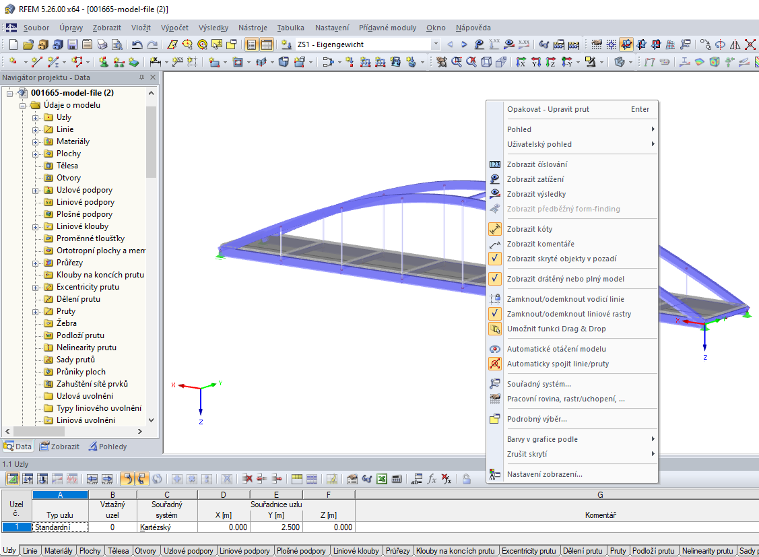The width and height of the screenshot is (759, 557).
Task: Click the new nodal support icon
Action: point(104,62)
